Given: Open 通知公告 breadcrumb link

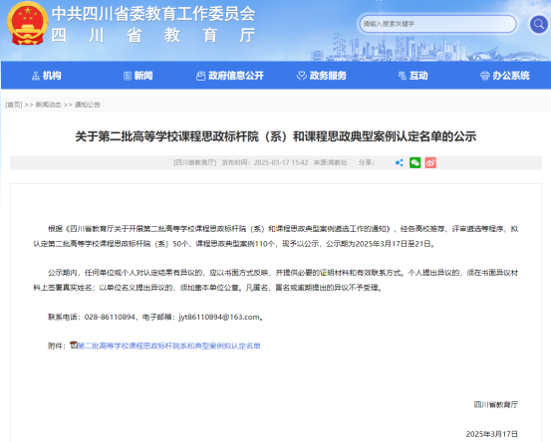Looking at the screenshot, I should click(87, 105).
